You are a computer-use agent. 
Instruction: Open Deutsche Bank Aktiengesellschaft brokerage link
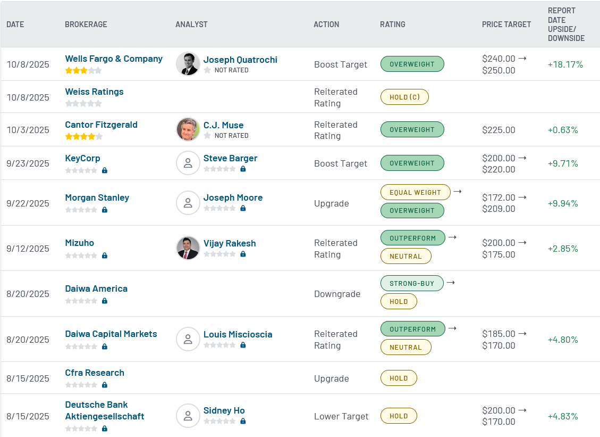pos(105,410)
